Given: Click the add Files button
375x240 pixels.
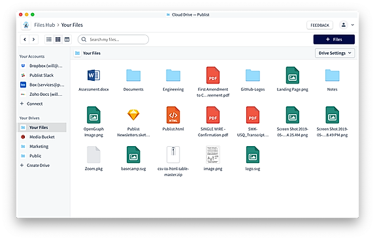Looking at the screenshot, I should (334, 39).
